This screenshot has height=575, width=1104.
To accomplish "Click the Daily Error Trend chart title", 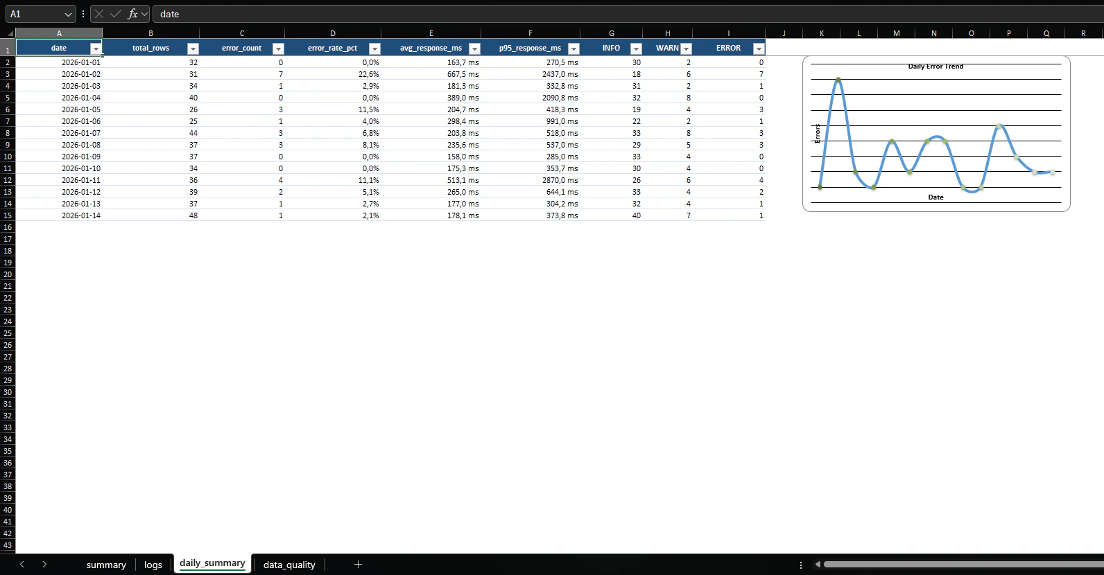I will (x=935, y=67).
